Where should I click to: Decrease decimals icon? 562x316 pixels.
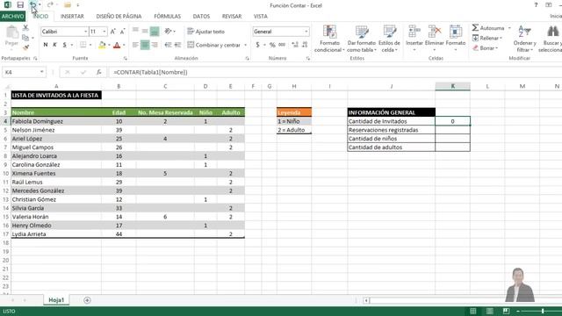click(305, 45)
